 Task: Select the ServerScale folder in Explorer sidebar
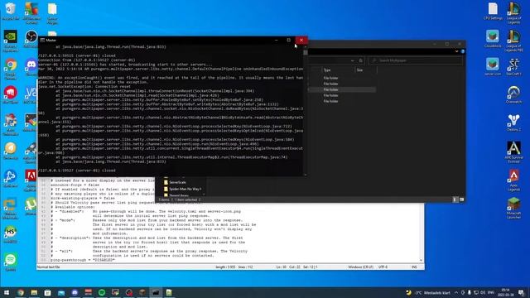[x=177, y=182]
